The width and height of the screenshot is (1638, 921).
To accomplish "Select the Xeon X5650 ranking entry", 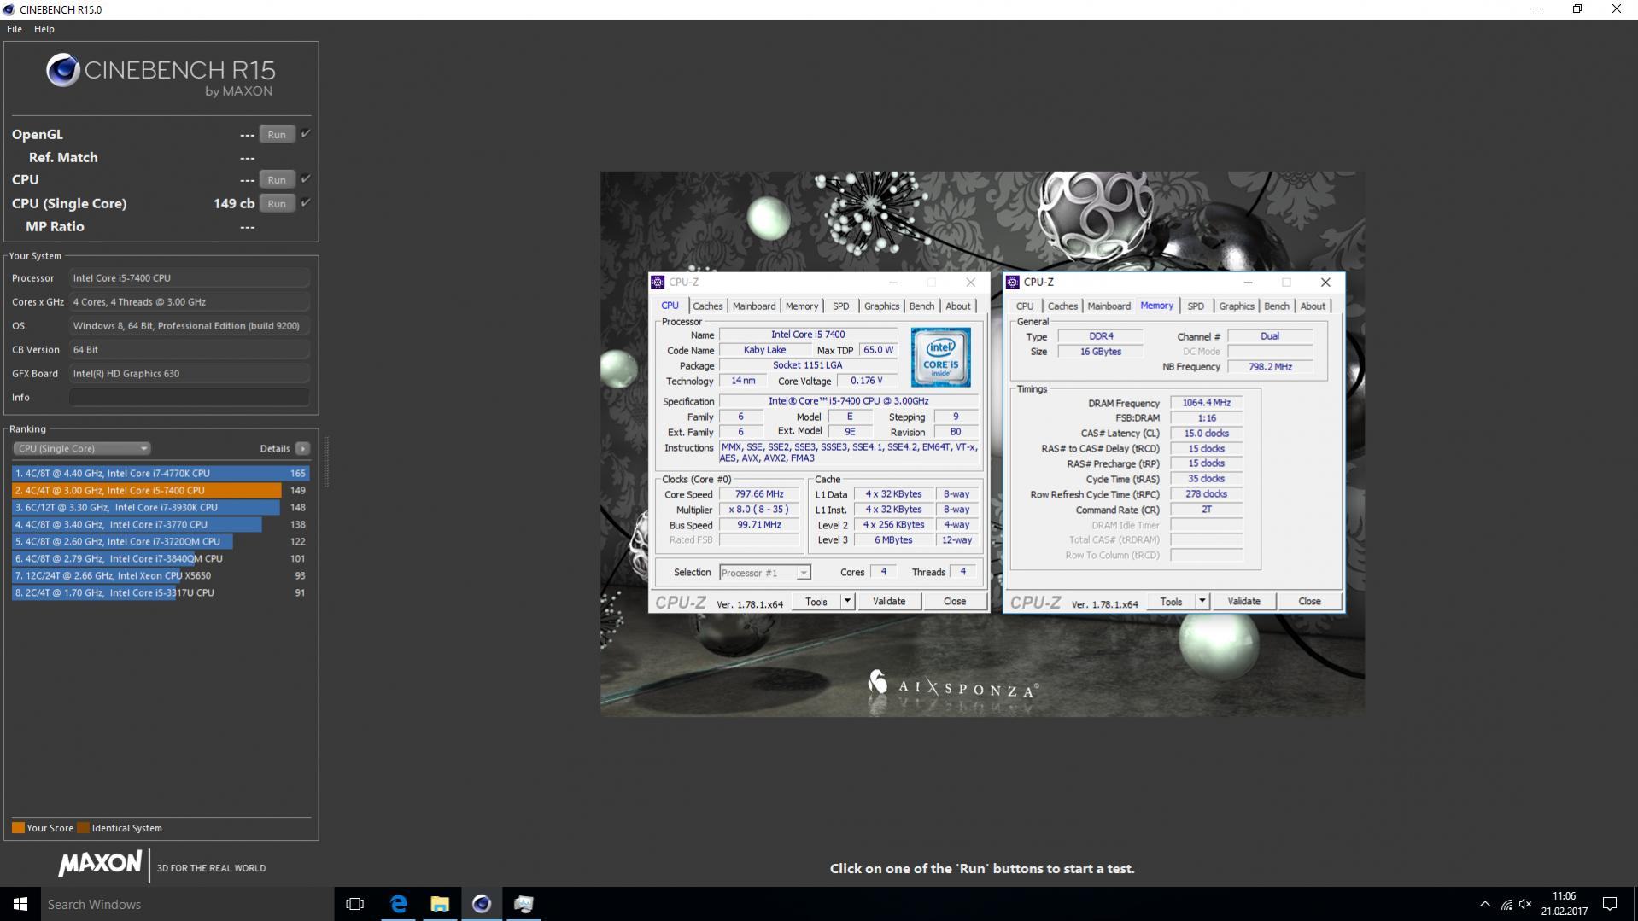I will (161, 576).
